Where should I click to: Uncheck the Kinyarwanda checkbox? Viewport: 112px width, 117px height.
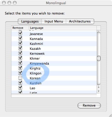pyautogui.click(x=20, y=63)
